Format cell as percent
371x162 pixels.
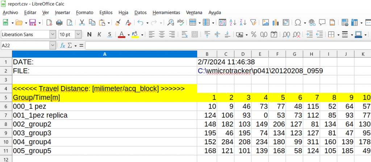tap(254, 34)
